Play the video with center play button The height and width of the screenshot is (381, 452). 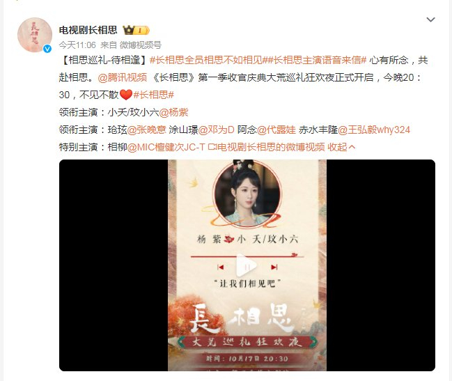(x=247, y=265)
